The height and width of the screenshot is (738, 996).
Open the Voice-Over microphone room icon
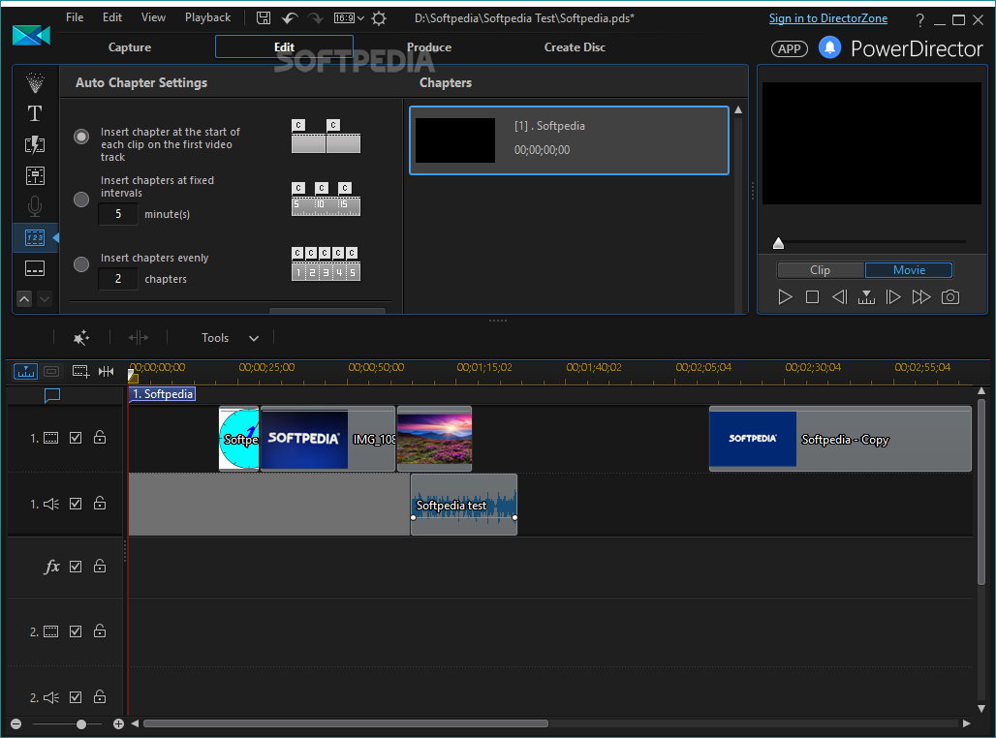click(35, 206)
